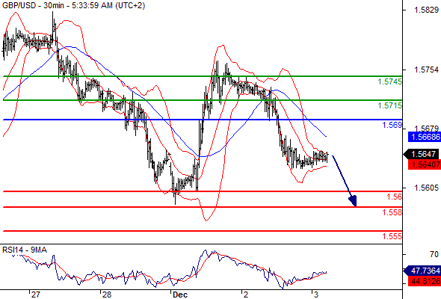The width and height of the screenshot is (441, 299).
Task: Click the blue 1.569 pivot label
Action: [x=392, y=125]
